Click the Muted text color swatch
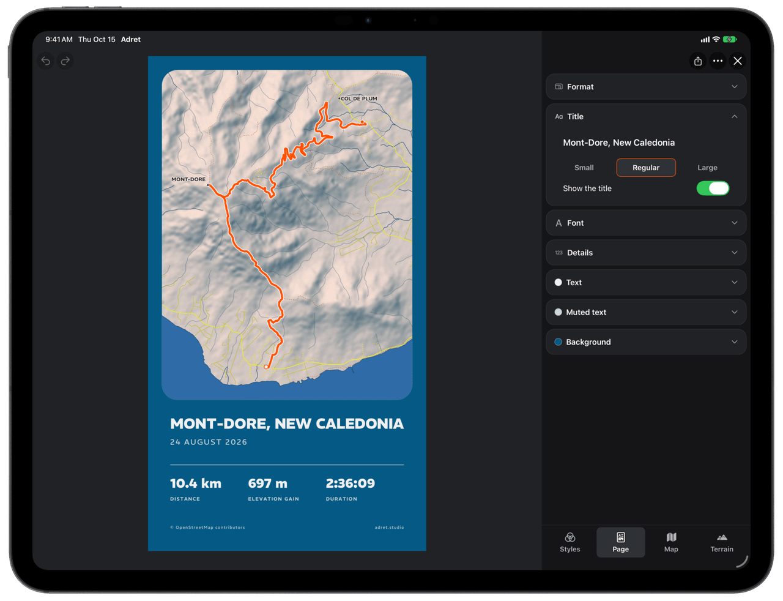 [558, 312]
